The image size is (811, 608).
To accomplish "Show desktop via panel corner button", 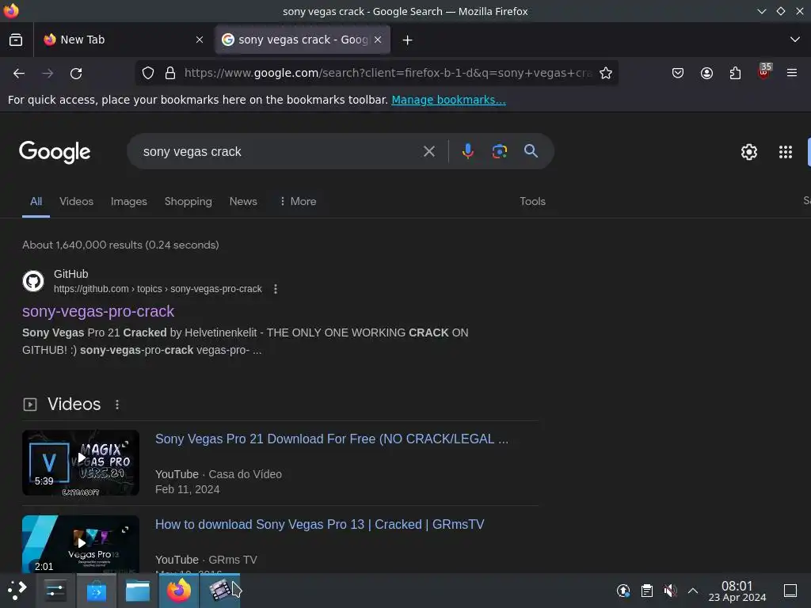I will [790, 591].
